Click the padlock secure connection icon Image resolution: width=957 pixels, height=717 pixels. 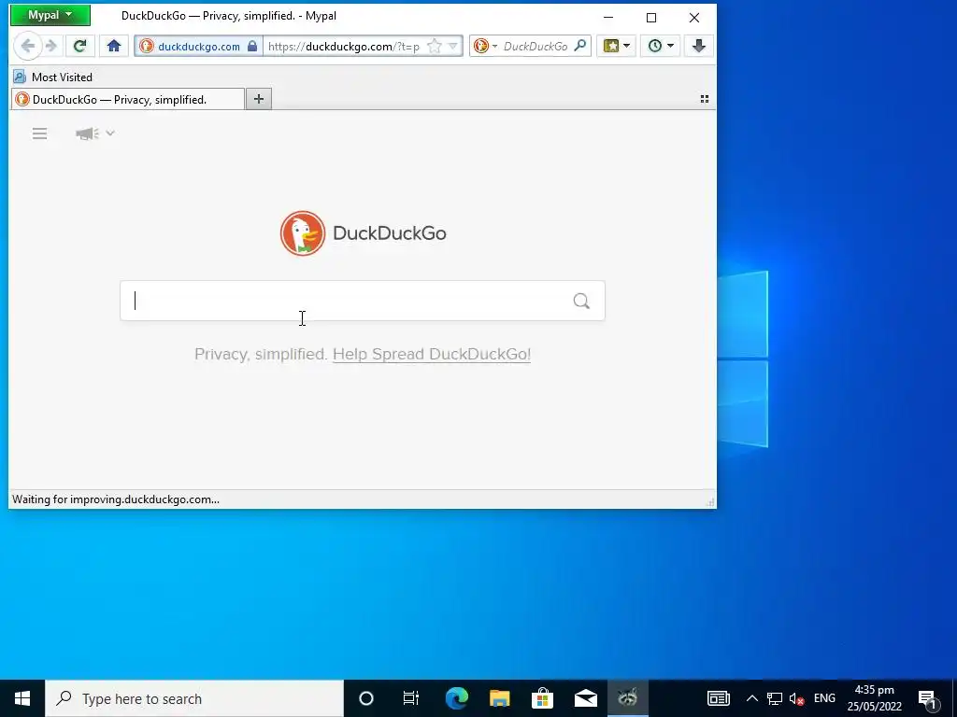[252, 47]
